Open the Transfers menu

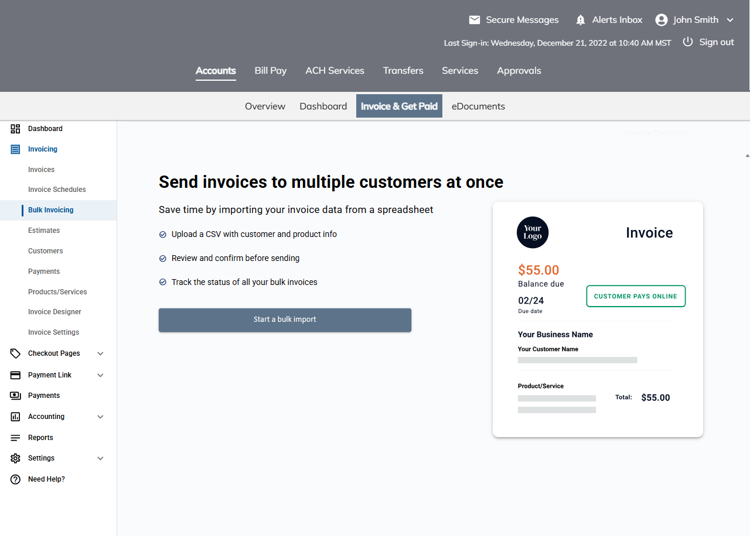pos(403,71)
